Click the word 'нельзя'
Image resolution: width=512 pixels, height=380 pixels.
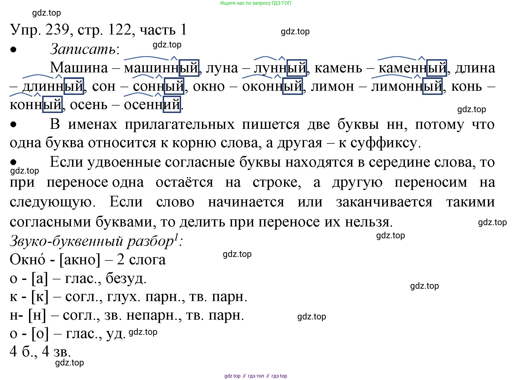pyautogui.click(x=367, y=222)
